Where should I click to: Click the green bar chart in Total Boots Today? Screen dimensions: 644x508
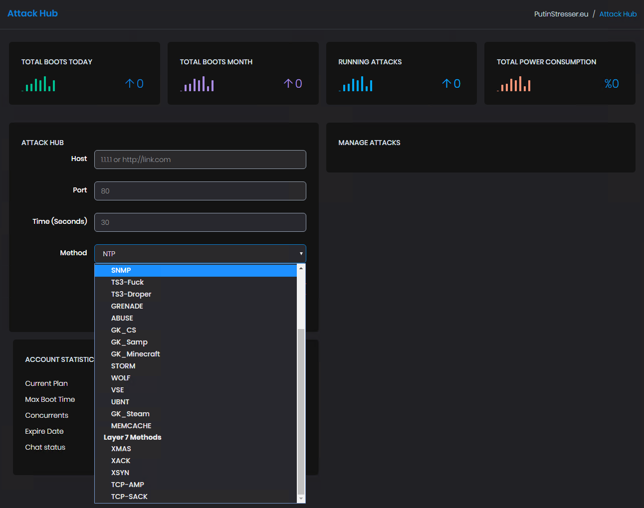[38, 84]
